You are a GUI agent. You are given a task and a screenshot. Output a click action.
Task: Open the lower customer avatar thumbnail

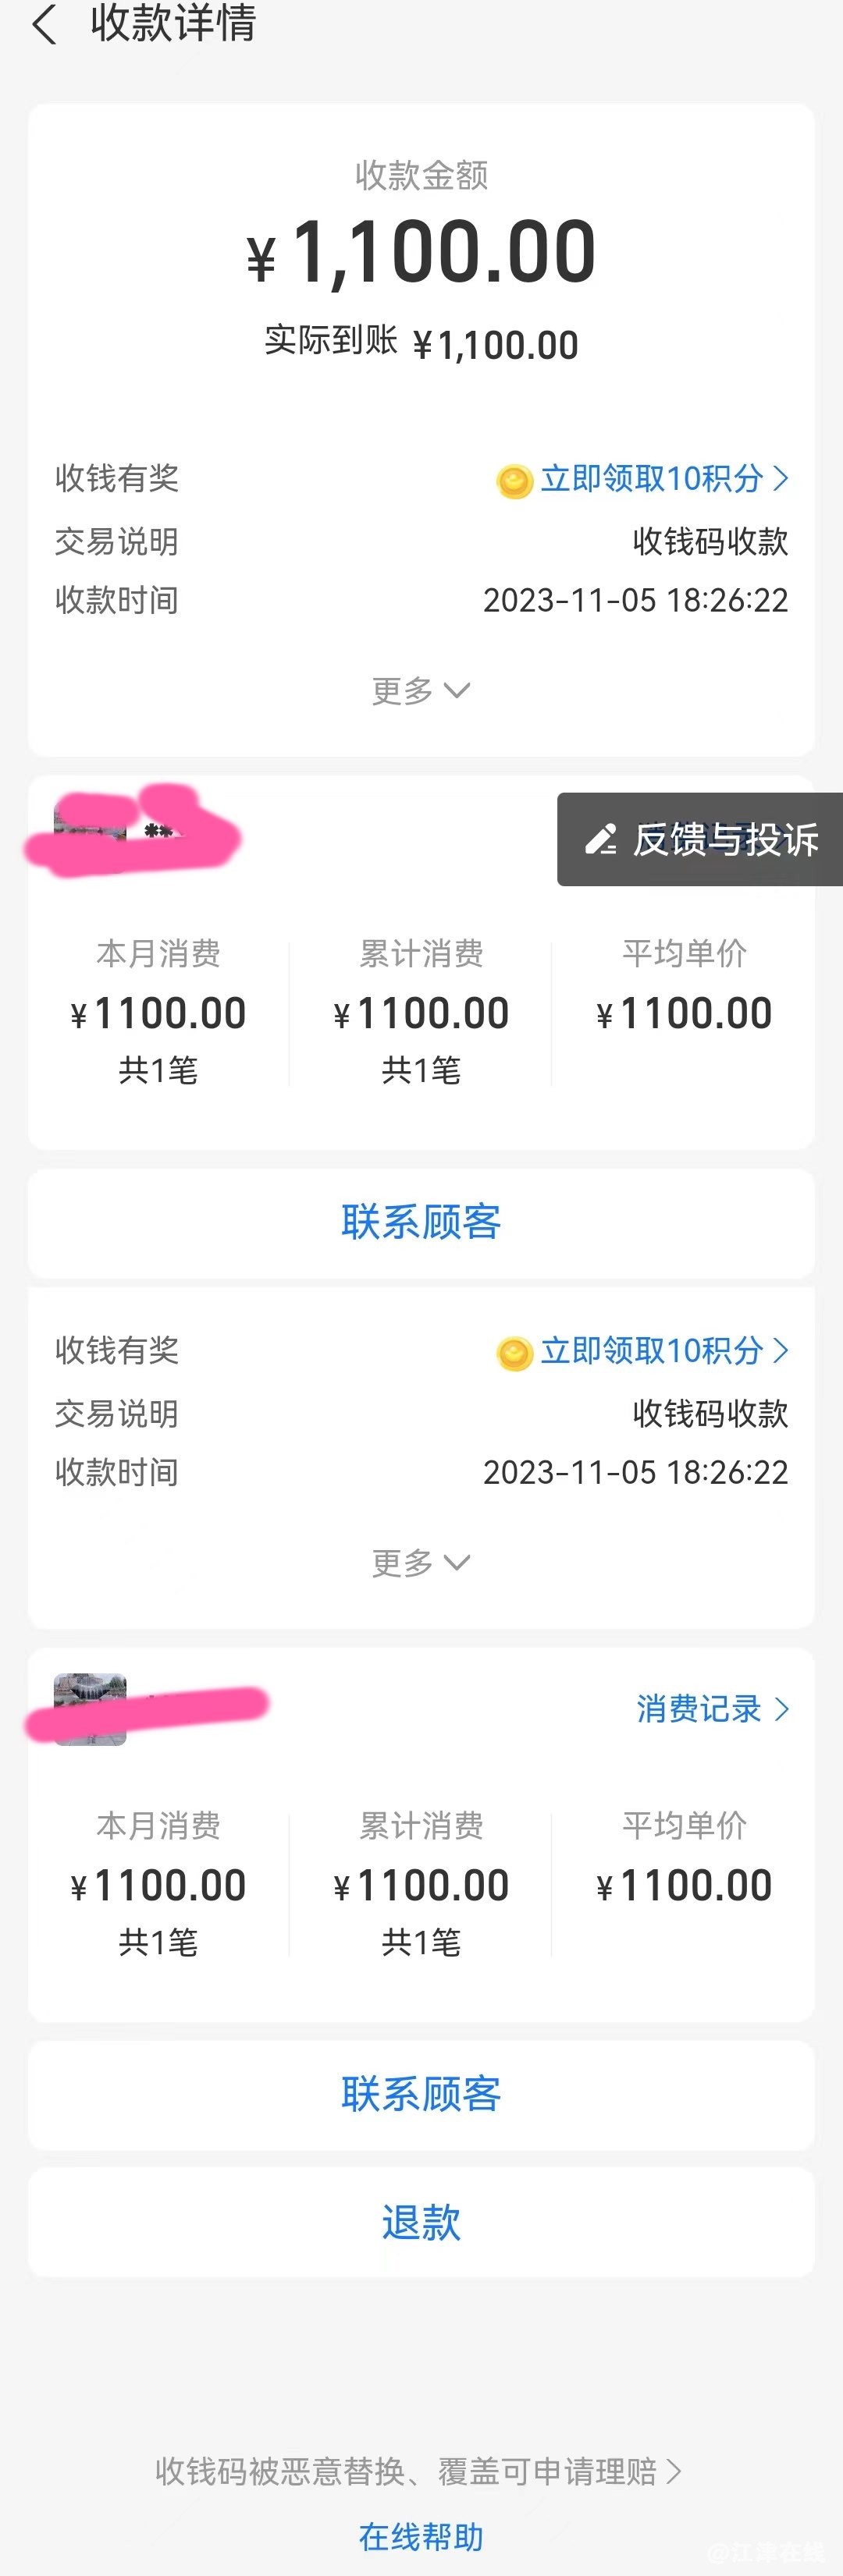[x=90, y=1709]
